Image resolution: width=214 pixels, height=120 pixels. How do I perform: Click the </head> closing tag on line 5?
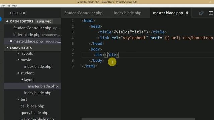coord(96,44)
